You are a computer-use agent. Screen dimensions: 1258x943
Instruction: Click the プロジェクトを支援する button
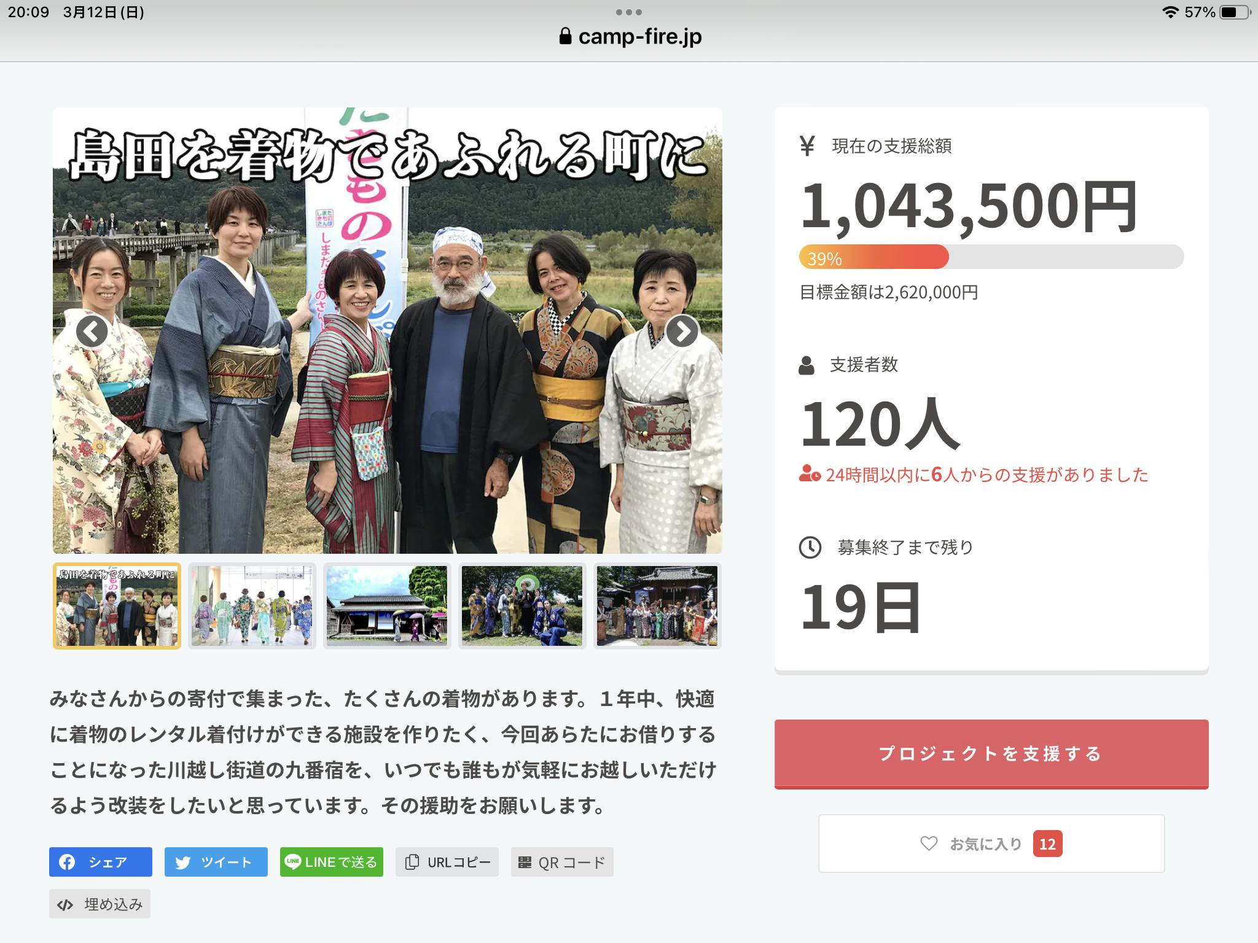(x=991, y=754)
